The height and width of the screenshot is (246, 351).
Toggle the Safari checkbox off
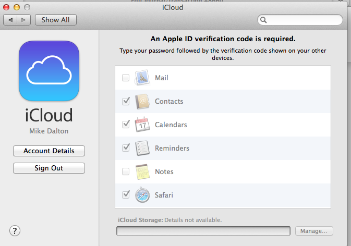point(126,194)
